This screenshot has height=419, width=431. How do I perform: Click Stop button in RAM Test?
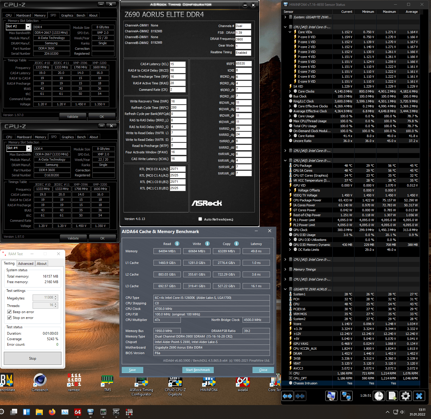pos(33,358)
